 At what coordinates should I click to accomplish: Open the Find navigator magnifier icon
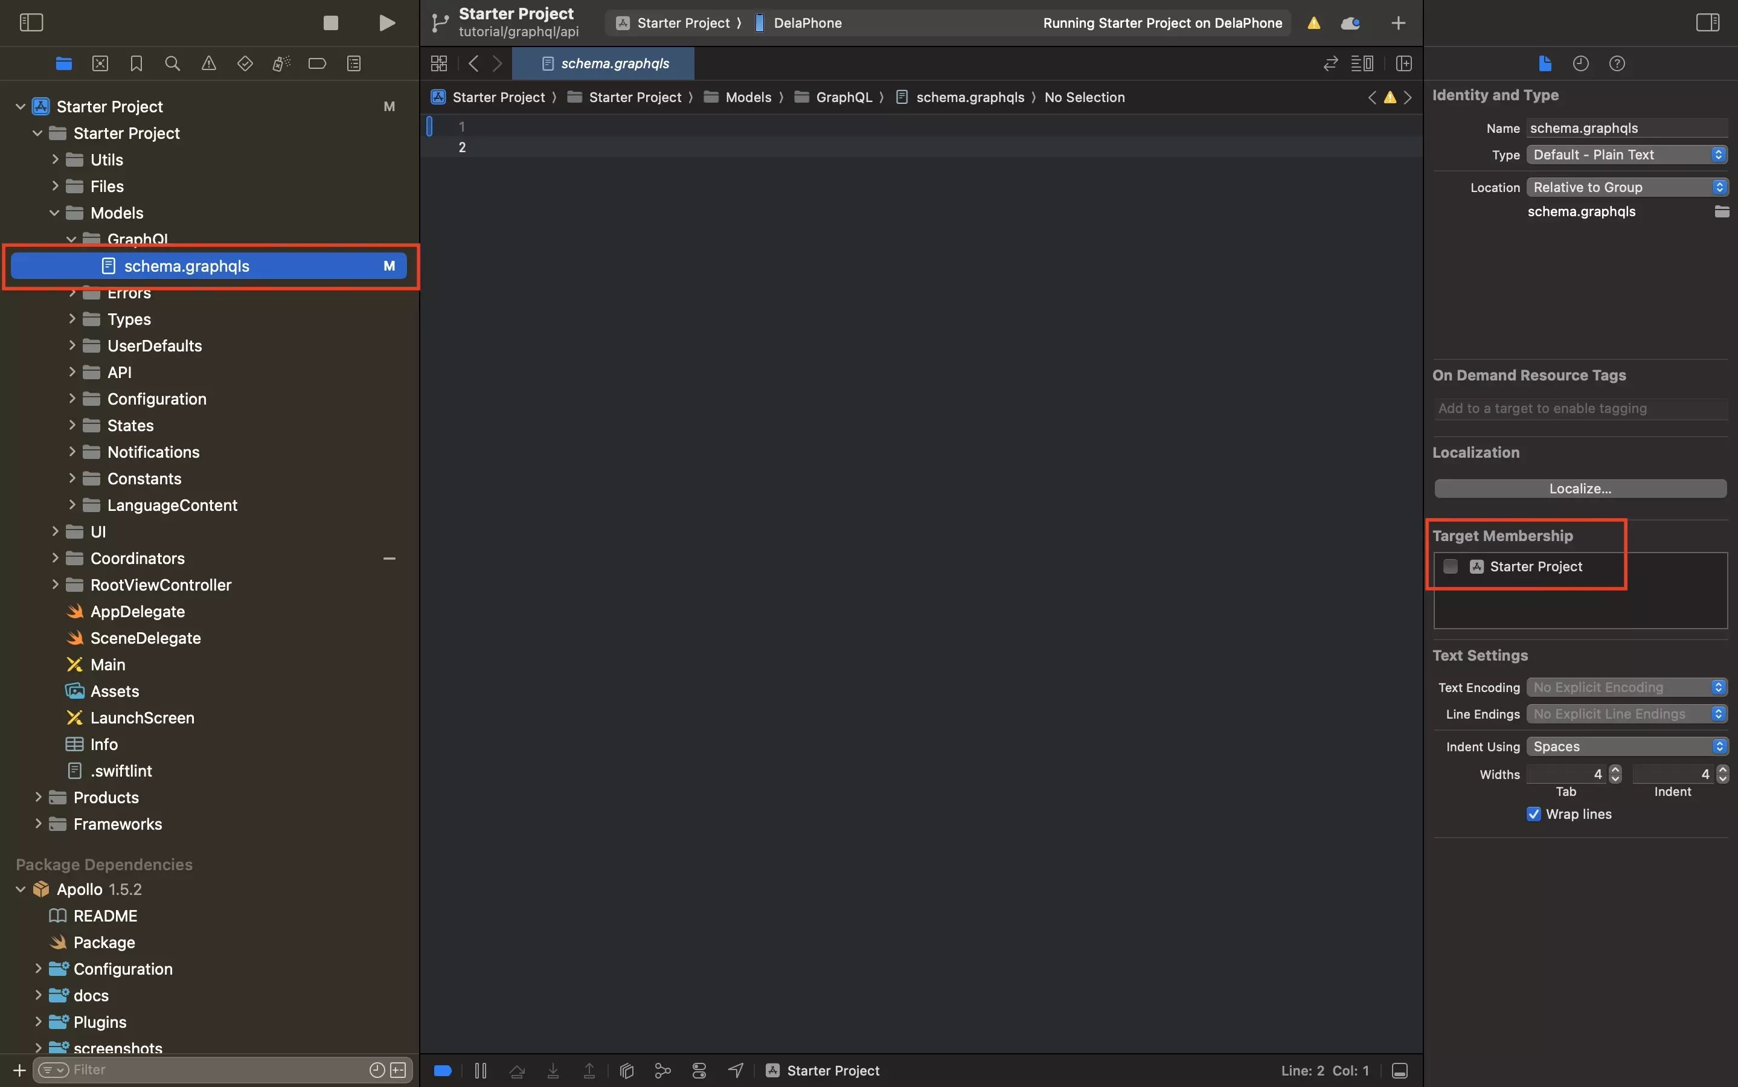click(173, 64)
